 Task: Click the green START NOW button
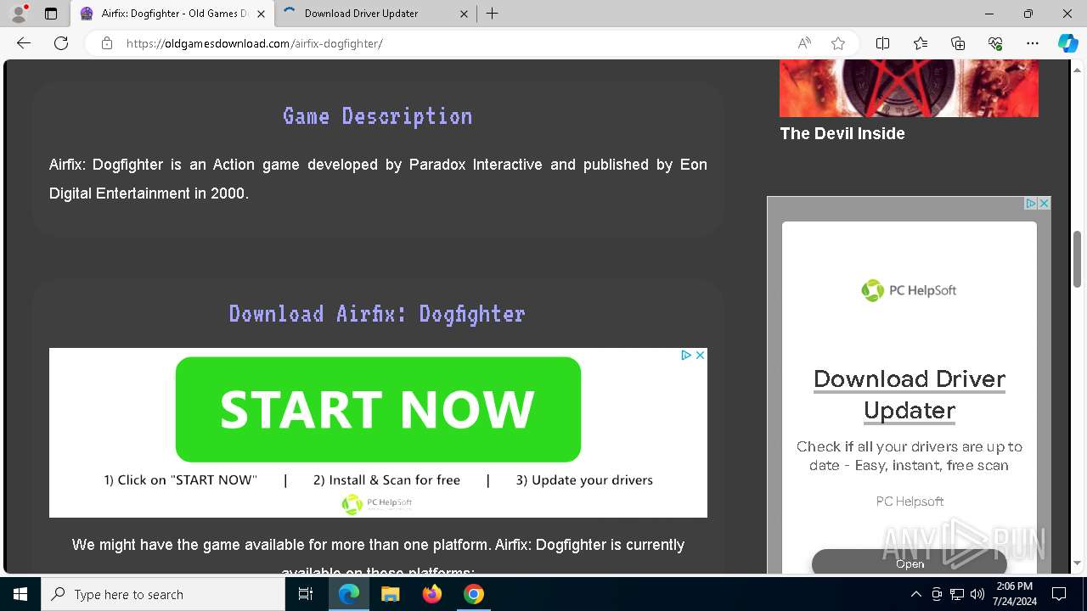click(x=378, y=409)
